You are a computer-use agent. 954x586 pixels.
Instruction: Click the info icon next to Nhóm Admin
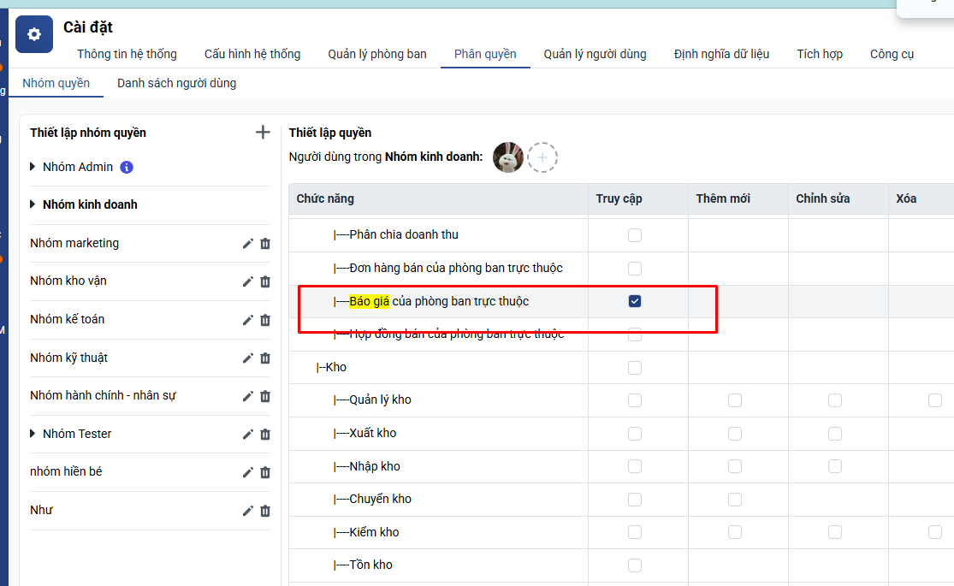(127, 168)
